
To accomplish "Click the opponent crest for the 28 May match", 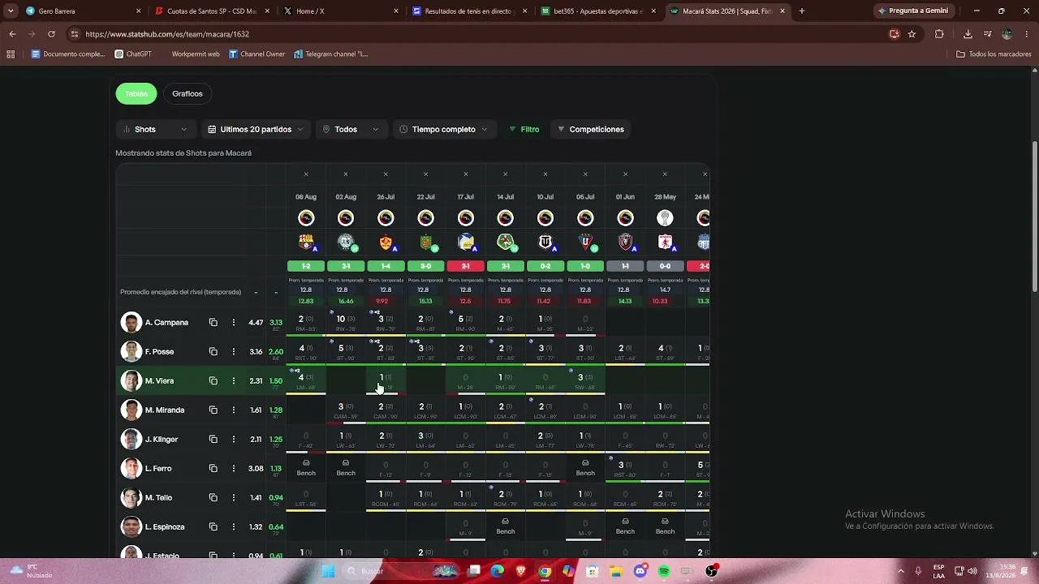I will tap(665, 242).
